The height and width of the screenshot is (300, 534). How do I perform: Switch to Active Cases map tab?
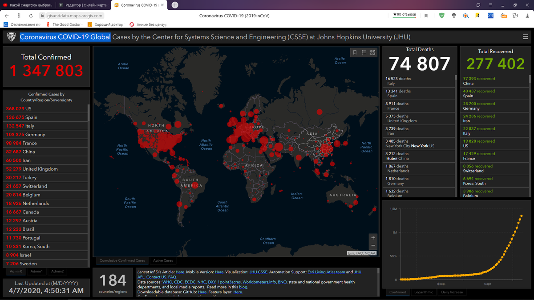(x=163, y=260)
